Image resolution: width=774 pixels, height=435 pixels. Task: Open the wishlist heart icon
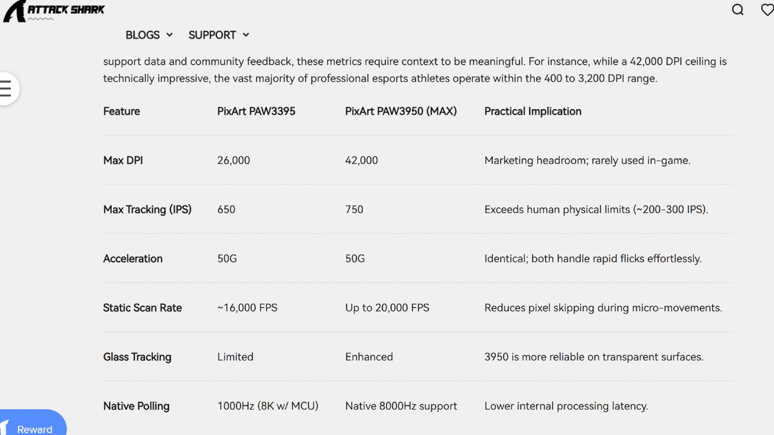768,10
